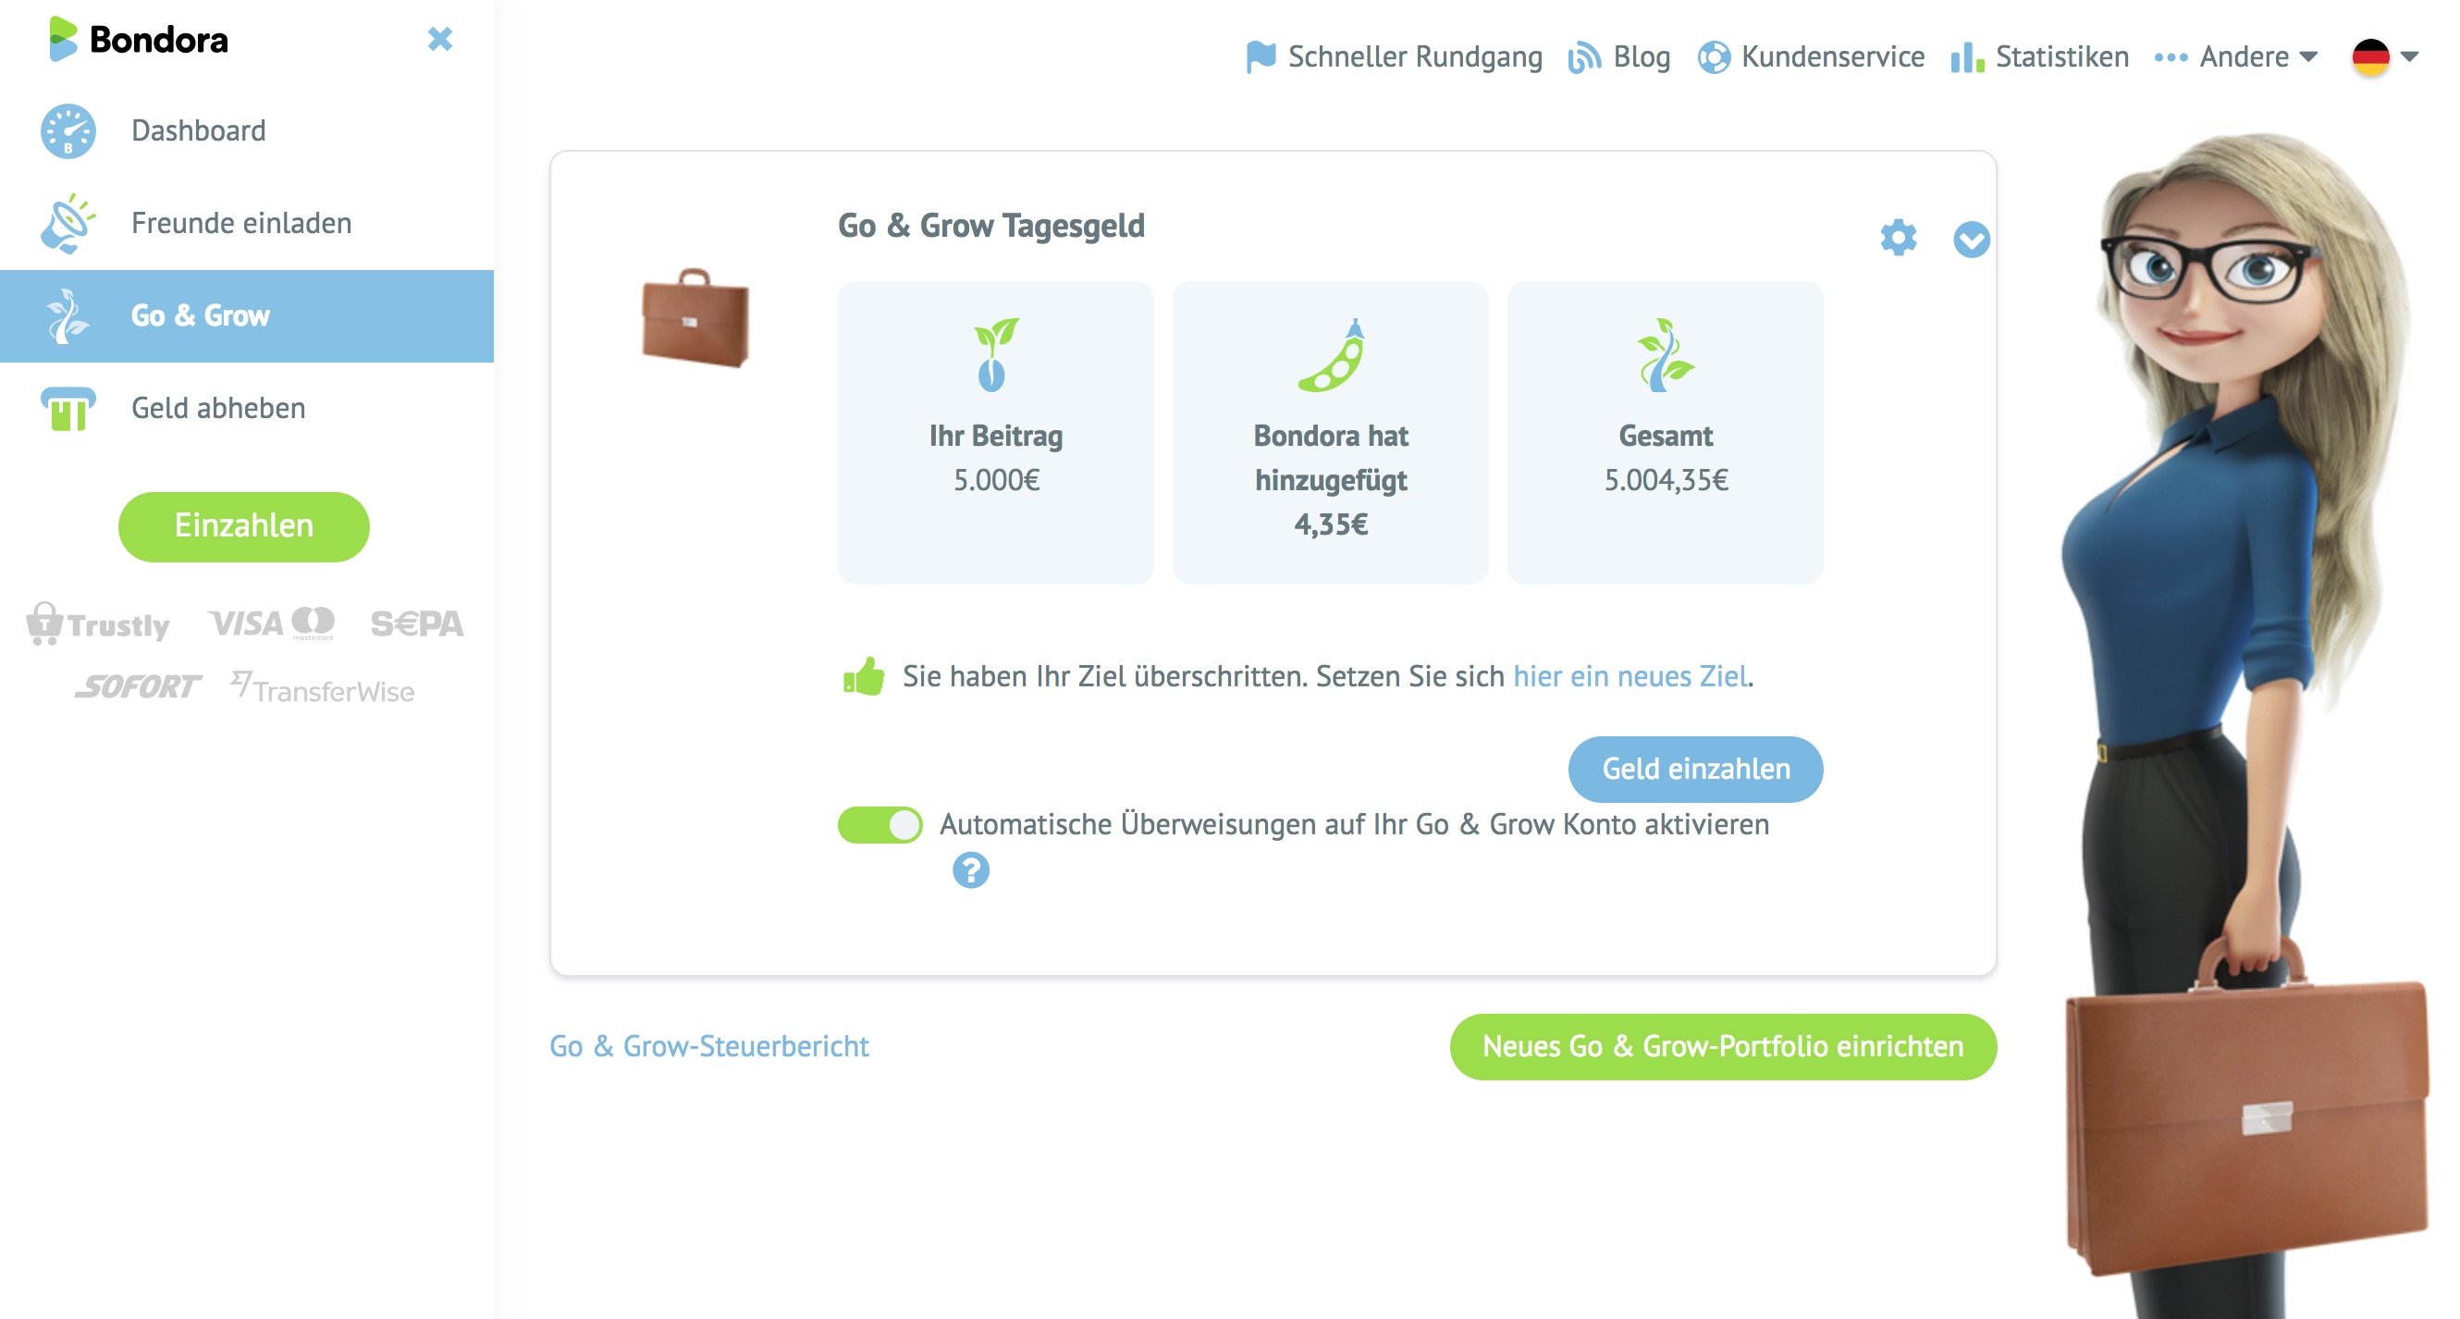This screenshot has height=1319, width=2460.
Task: Click the Ihr Beitrag 5.000€ value
Action: [996, 480]
